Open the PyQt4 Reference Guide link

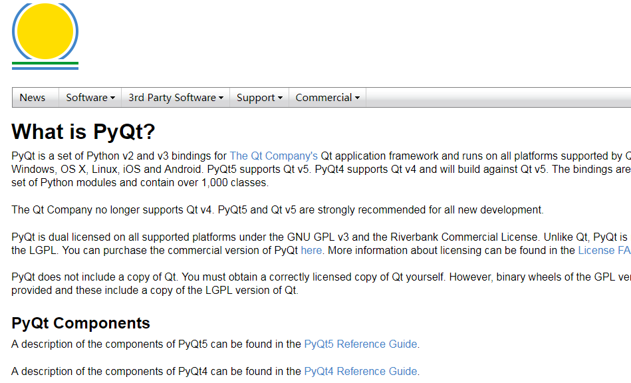click(360, 372)
